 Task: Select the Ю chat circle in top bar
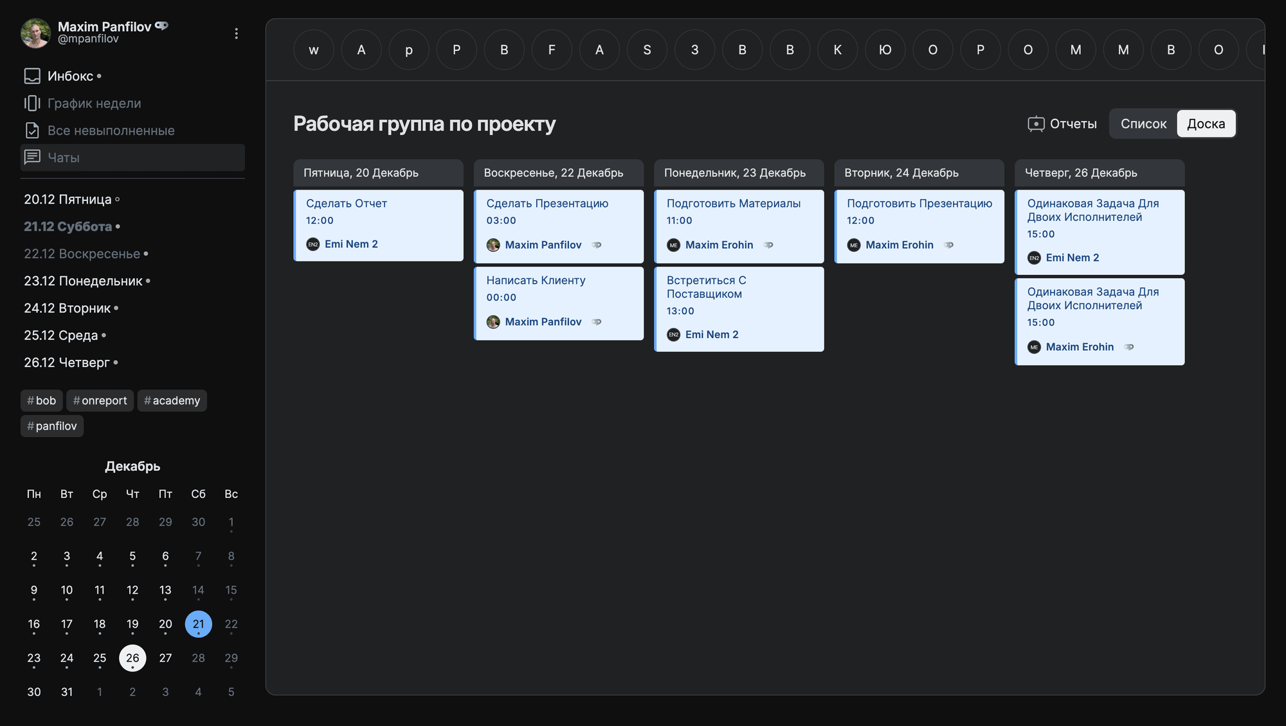[885, 49]
